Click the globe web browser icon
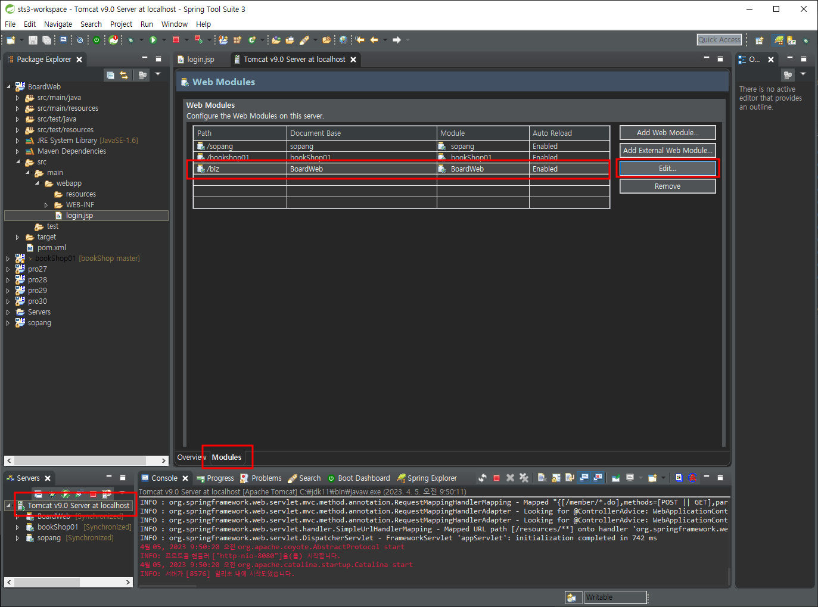The width and height of the screenshot is (818, 607). [343, 40]
